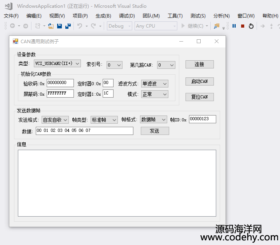Click the Show Next Statement arrow icon
280x245 pixels.
(x=262, y=26)
